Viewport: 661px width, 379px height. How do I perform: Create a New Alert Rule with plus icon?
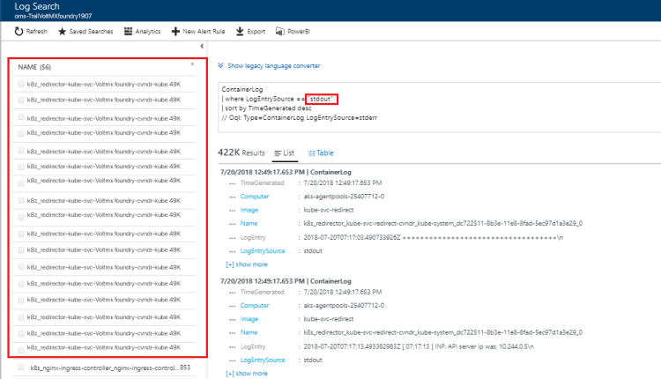point(175,31)
